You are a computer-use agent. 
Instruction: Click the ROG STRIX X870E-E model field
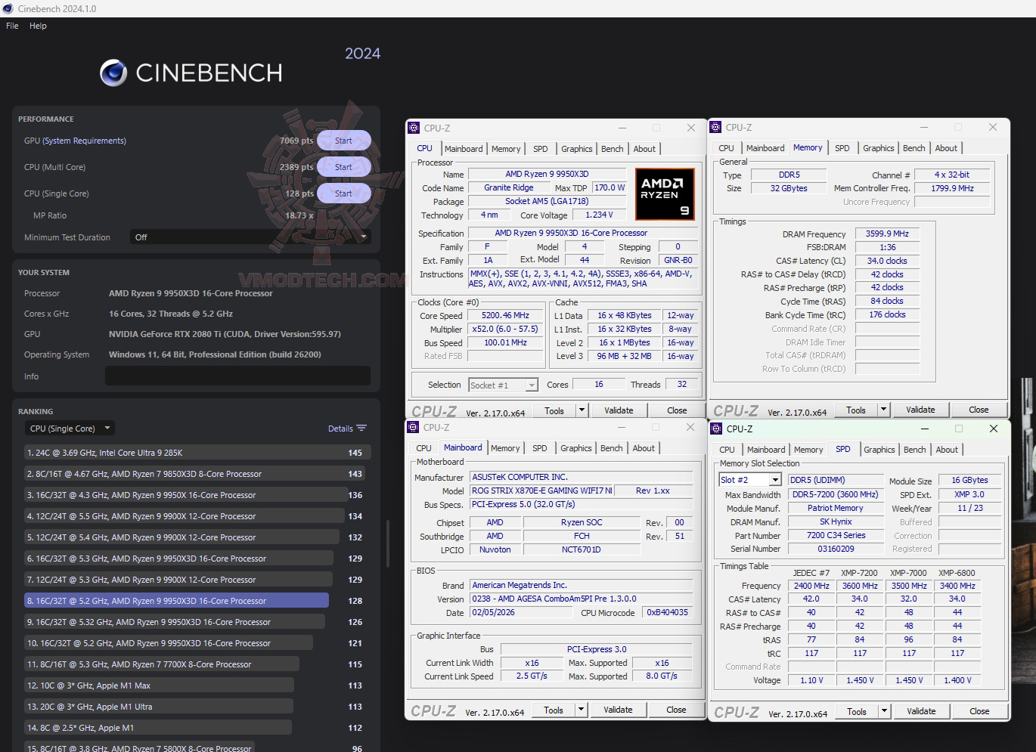541,491
